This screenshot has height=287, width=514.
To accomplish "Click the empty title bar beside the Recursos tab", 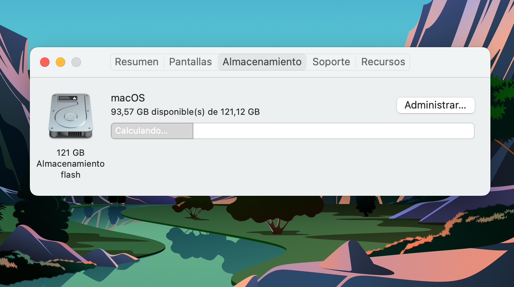I will pos(448,62).
